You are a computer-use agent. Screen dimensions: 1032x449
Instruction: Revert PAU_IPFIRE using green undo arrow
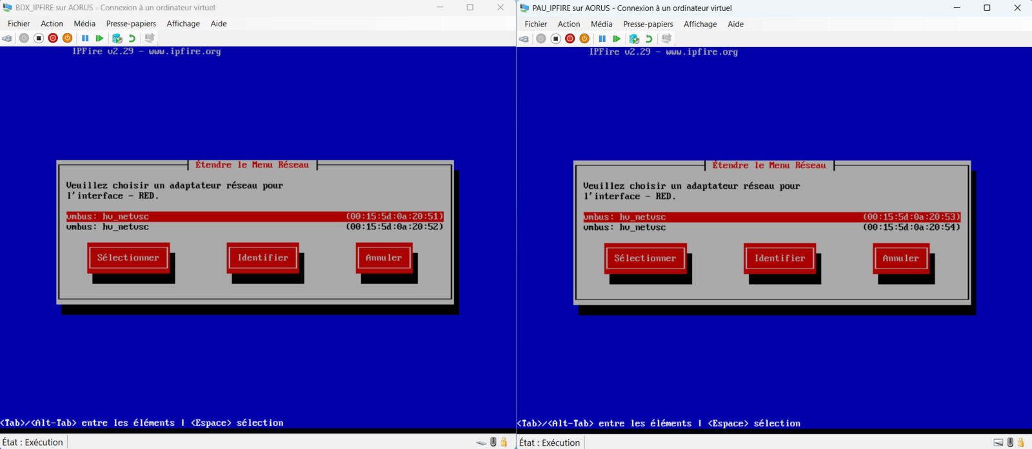tap(649, 39)
